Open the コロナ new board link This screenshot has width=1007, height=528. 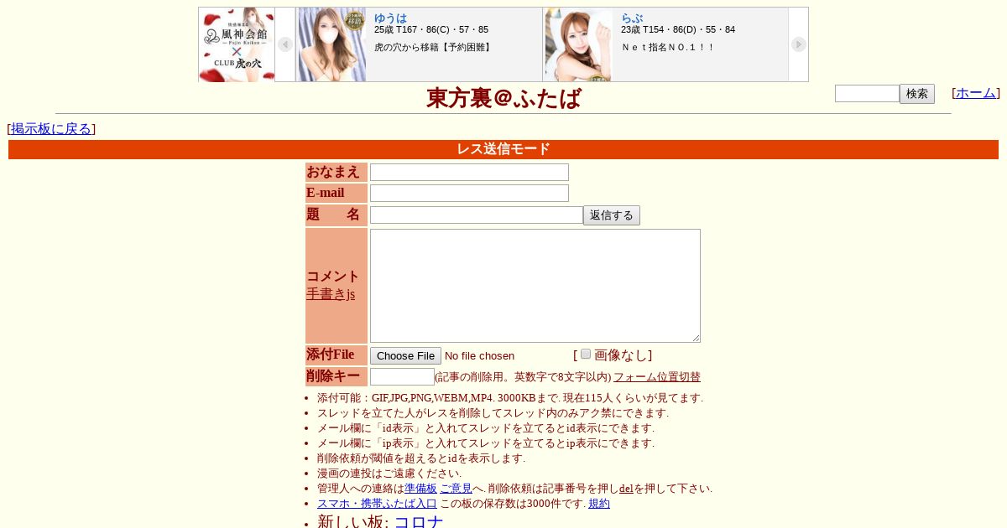[419, 522]
